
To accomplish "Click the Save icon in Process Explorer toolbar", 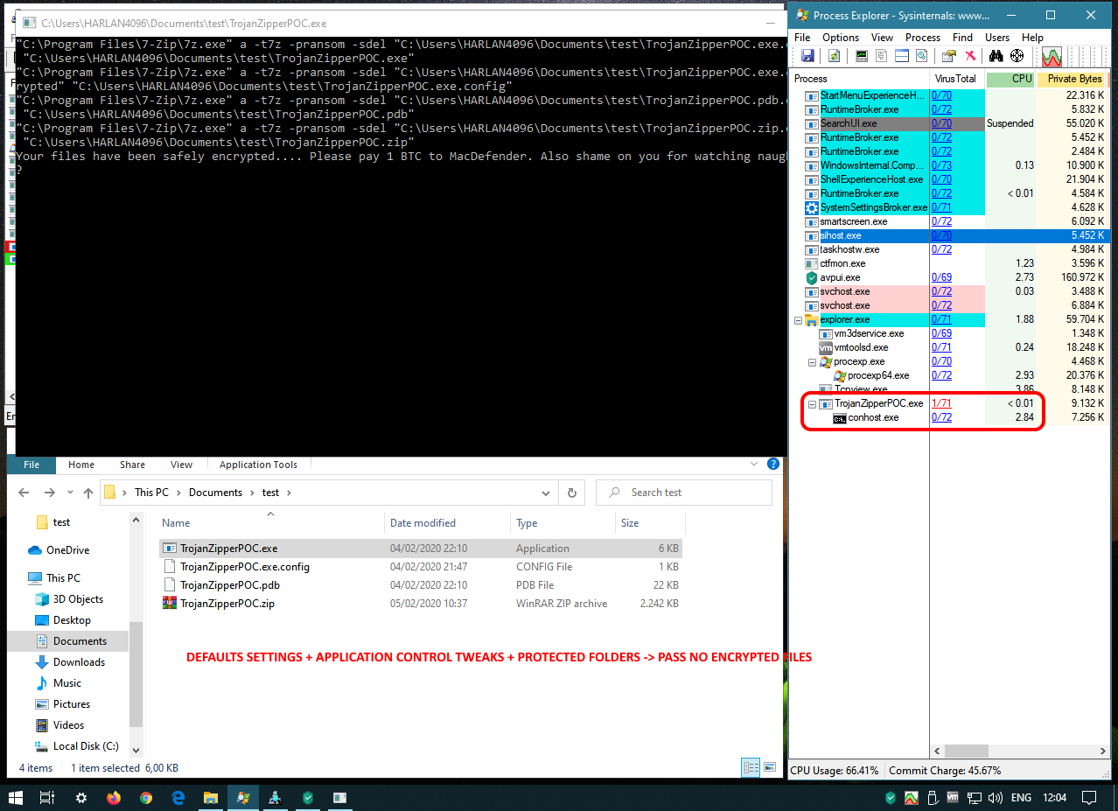I will click(807, 56).
